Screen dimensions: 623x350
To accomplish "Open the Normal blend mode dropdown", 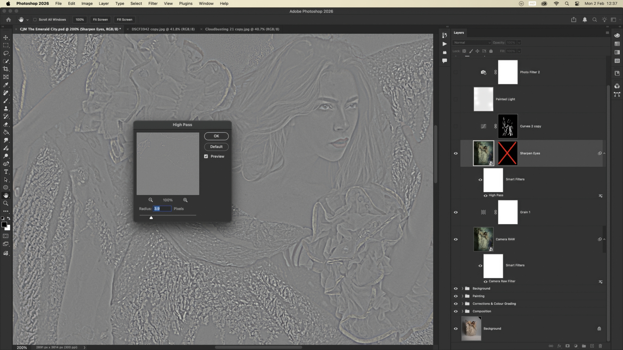I will coord(472,43).
